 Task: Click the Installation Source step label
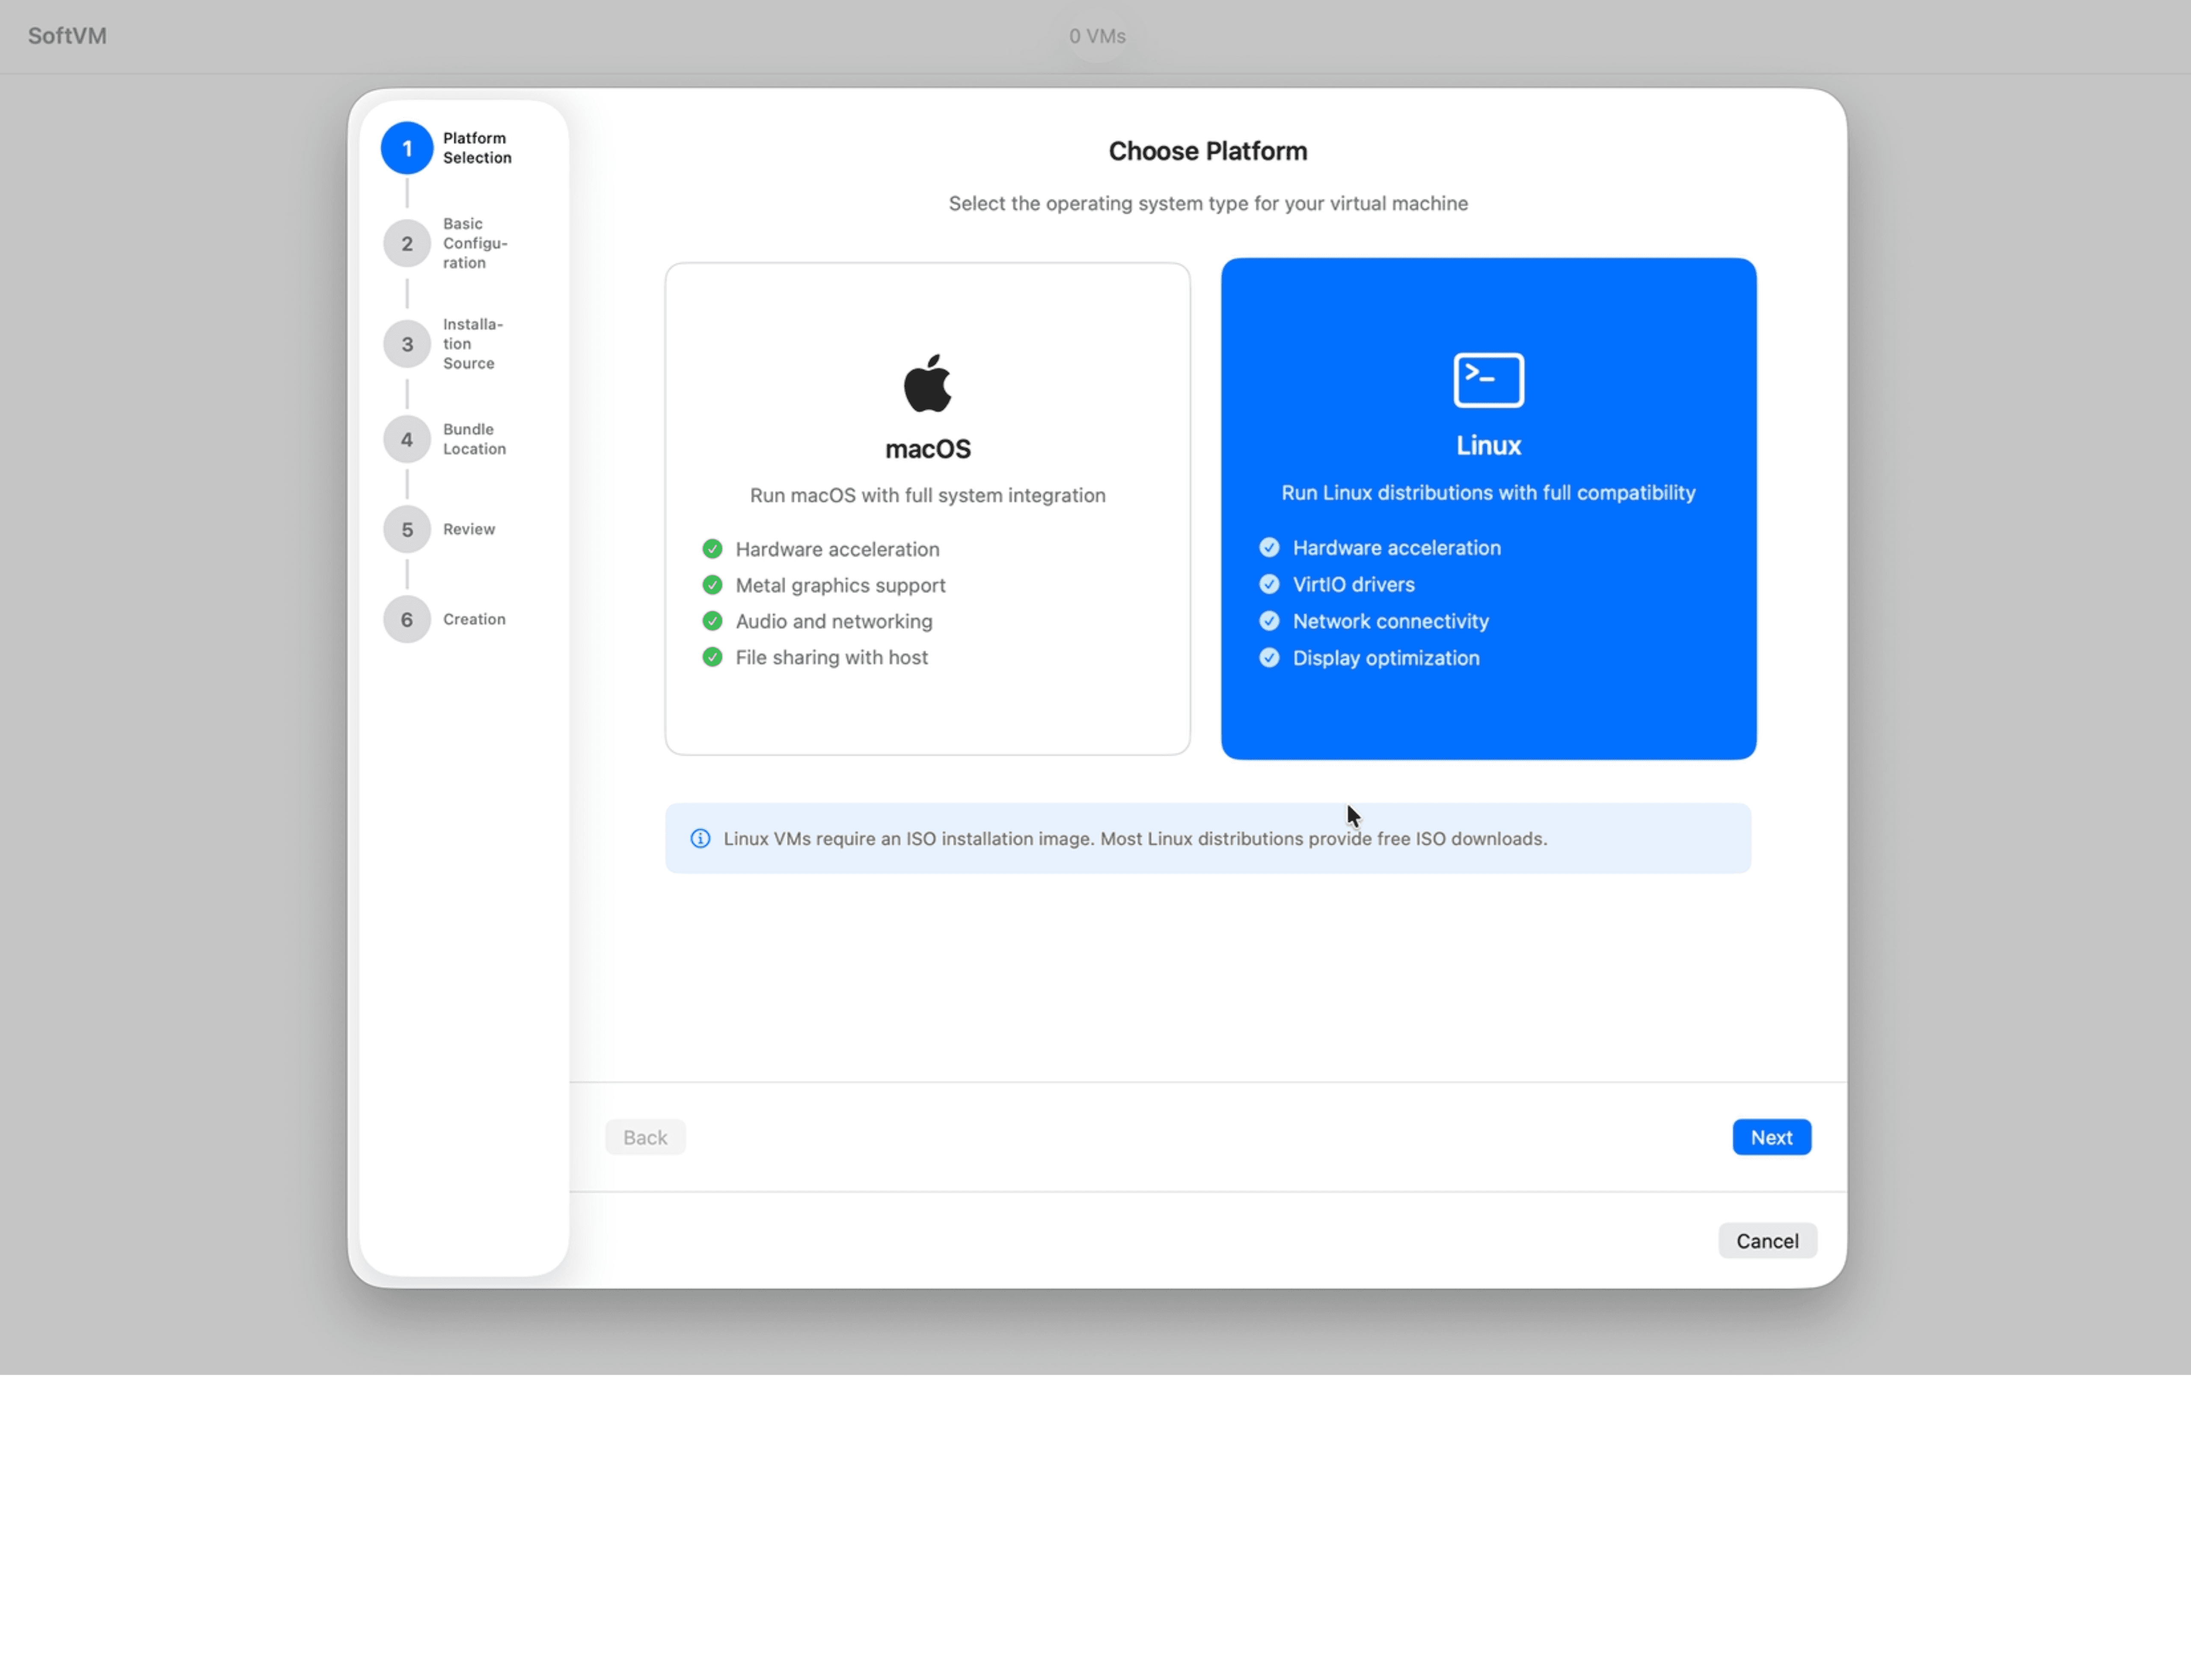474,344
